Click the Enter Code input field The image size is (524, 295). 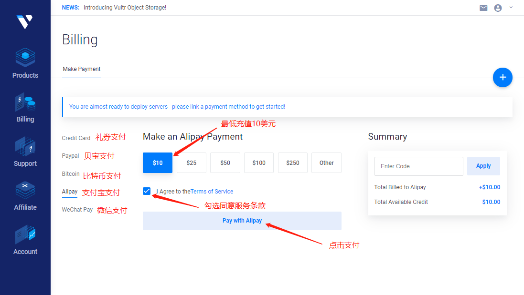click(418, 166)
